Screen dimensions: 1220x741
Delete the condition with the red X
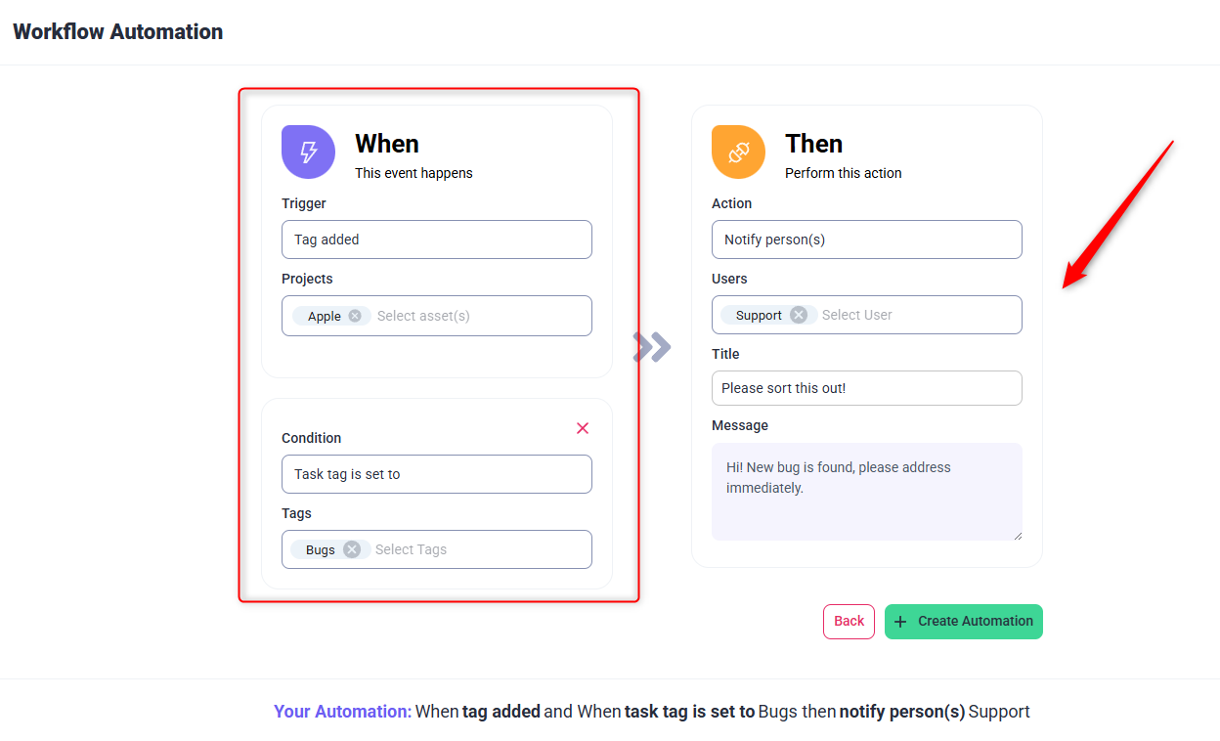point(583,428)
